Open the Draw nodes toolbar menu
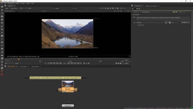Image resolution: width=193 pixels, height=109 pixels. click(2, 10)
